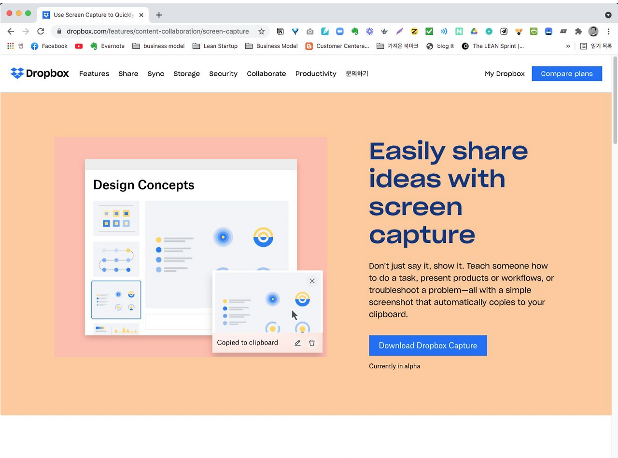
Task: Select the Use Screen Capture browser tab
Action: (x=93, y=15)
